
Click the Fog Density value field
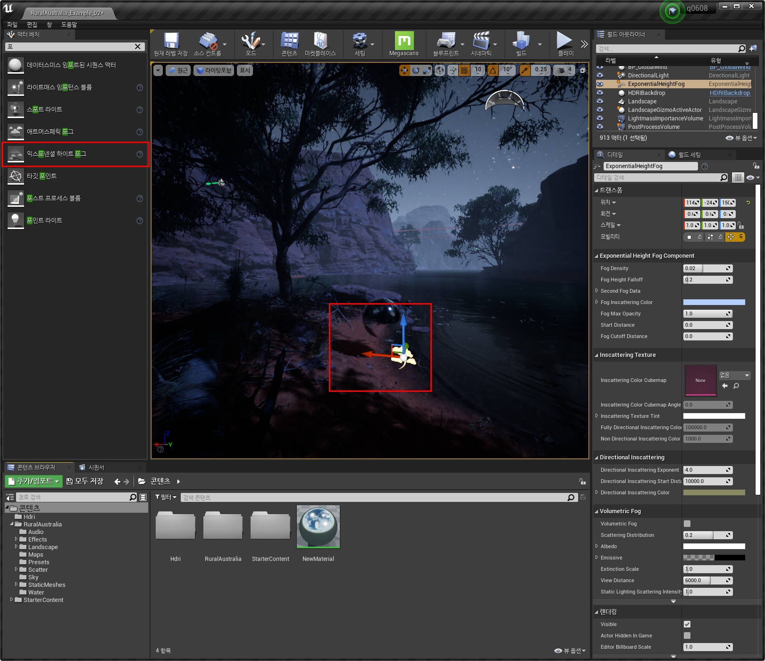coord(707,268)
